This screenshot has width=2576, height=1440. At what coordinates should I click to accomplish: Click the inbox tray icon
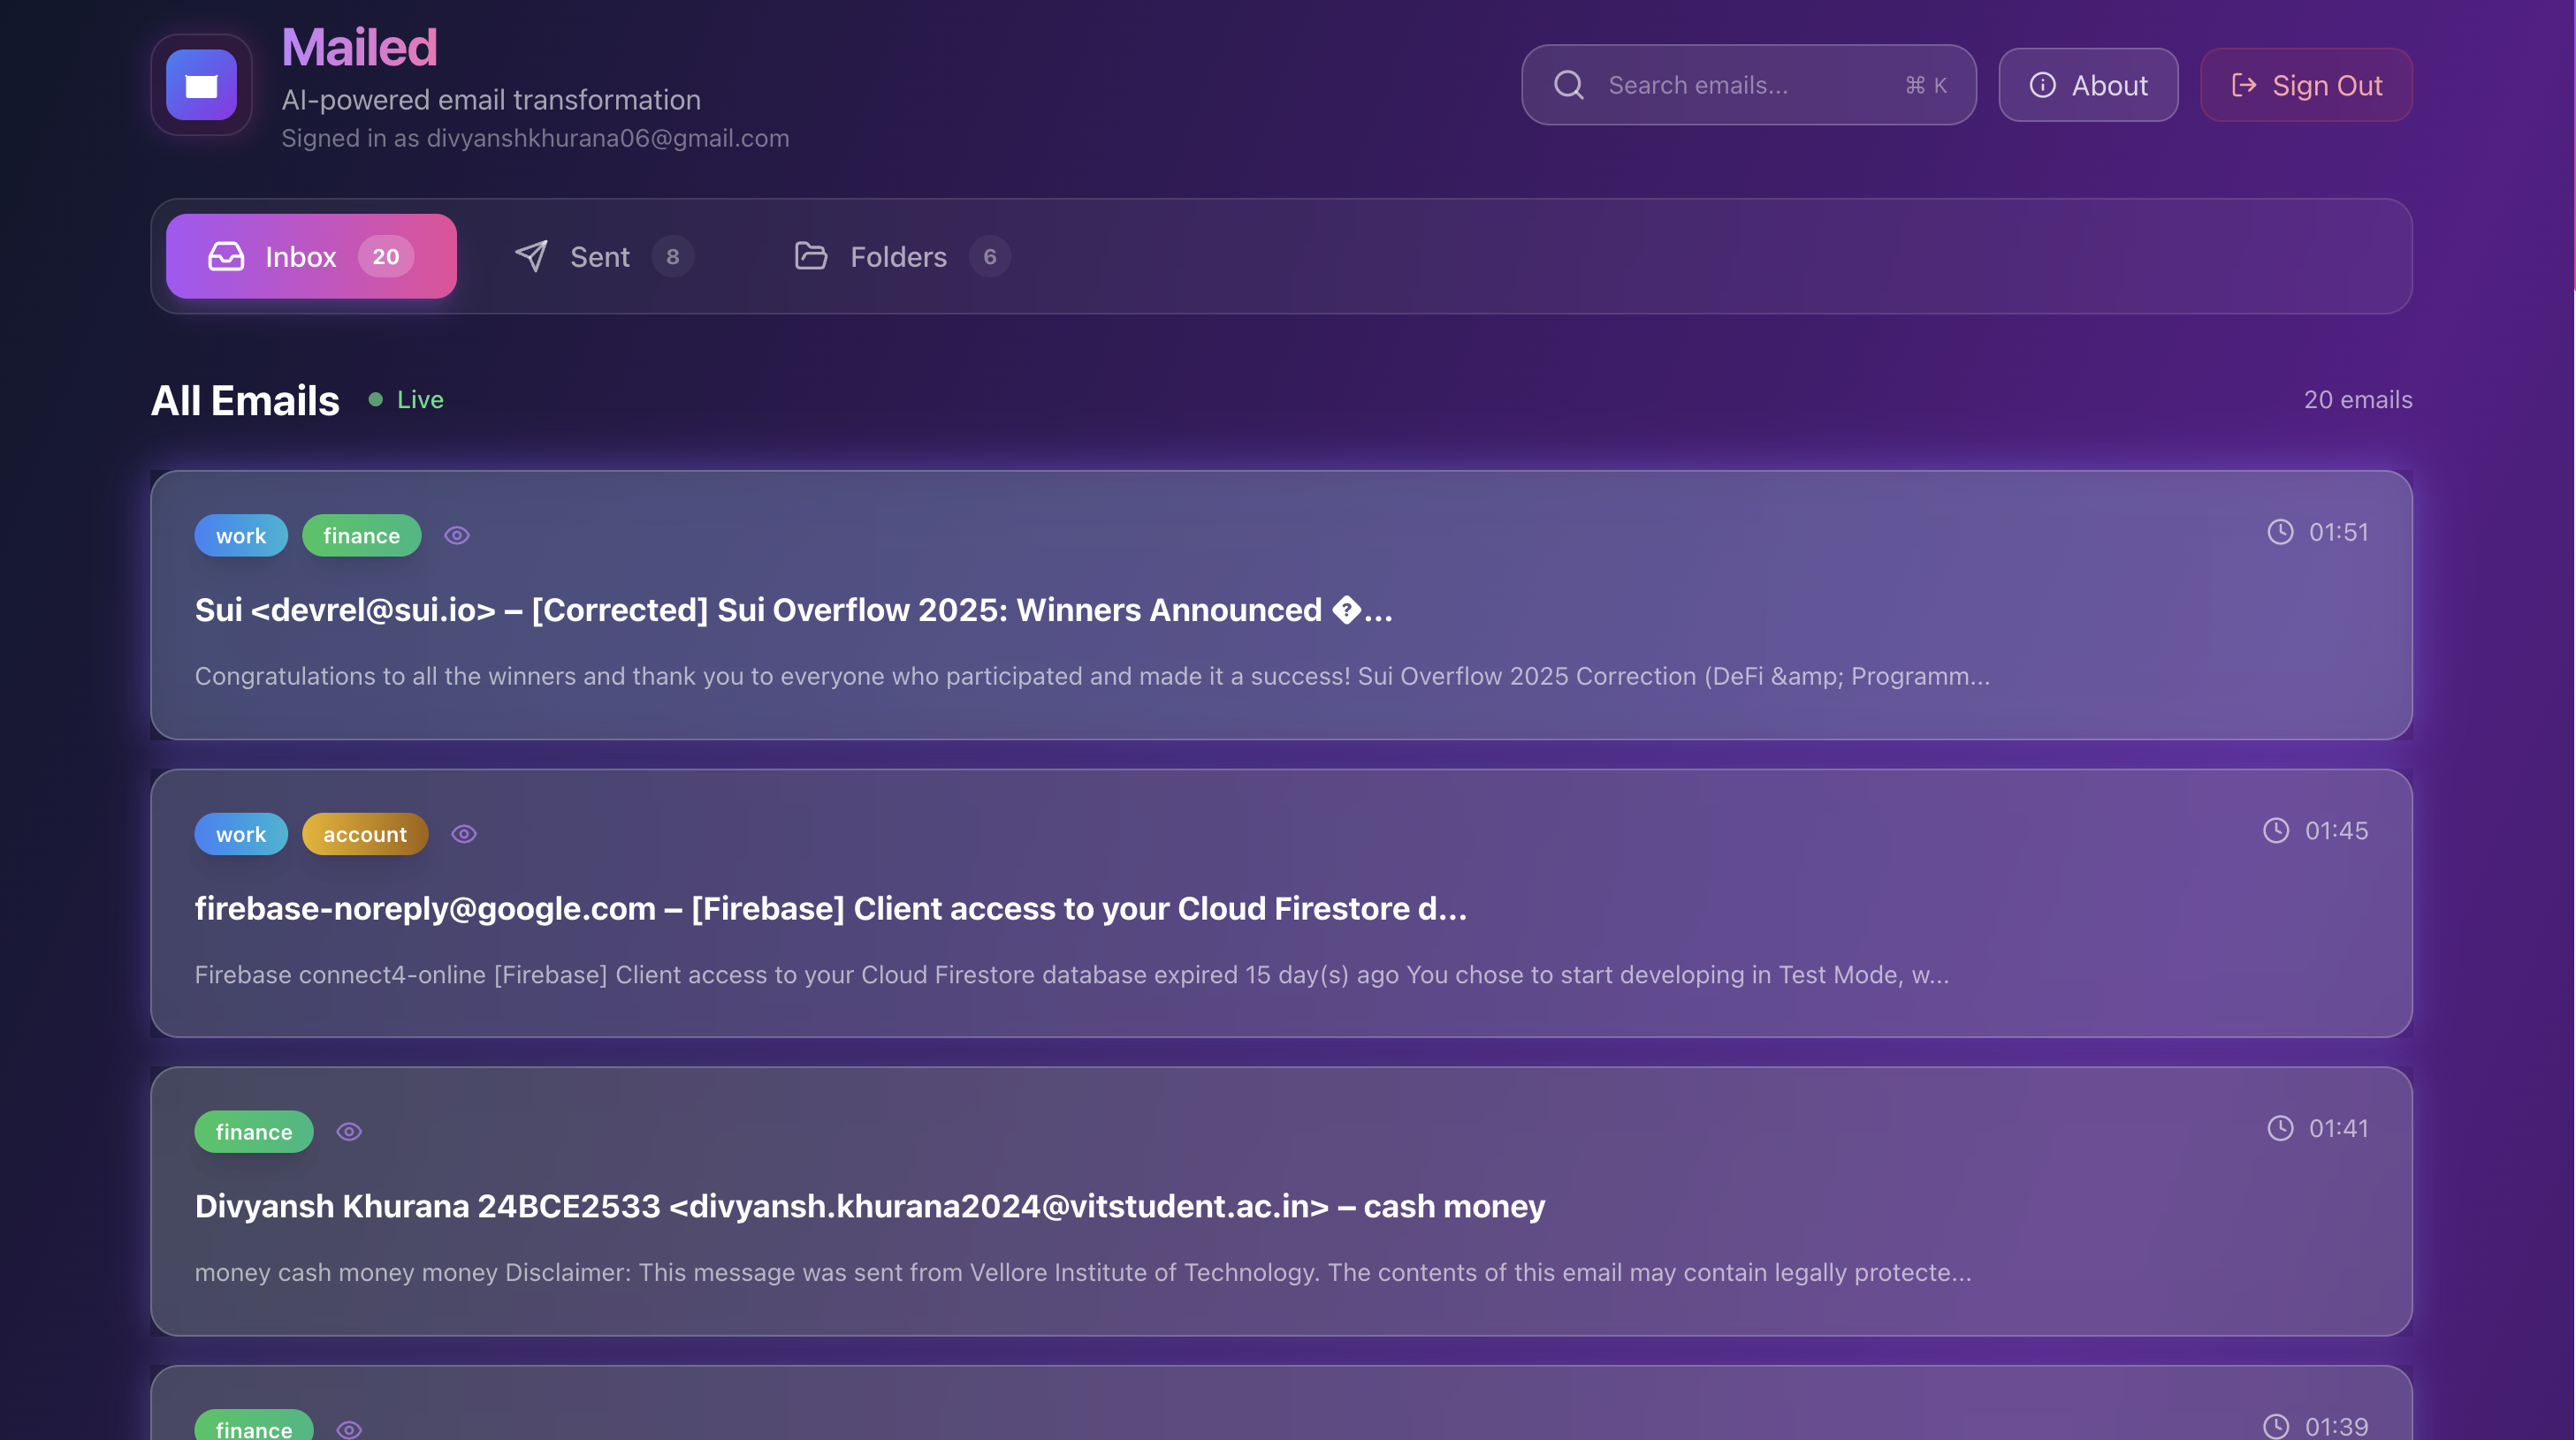[x=226, y=257]
